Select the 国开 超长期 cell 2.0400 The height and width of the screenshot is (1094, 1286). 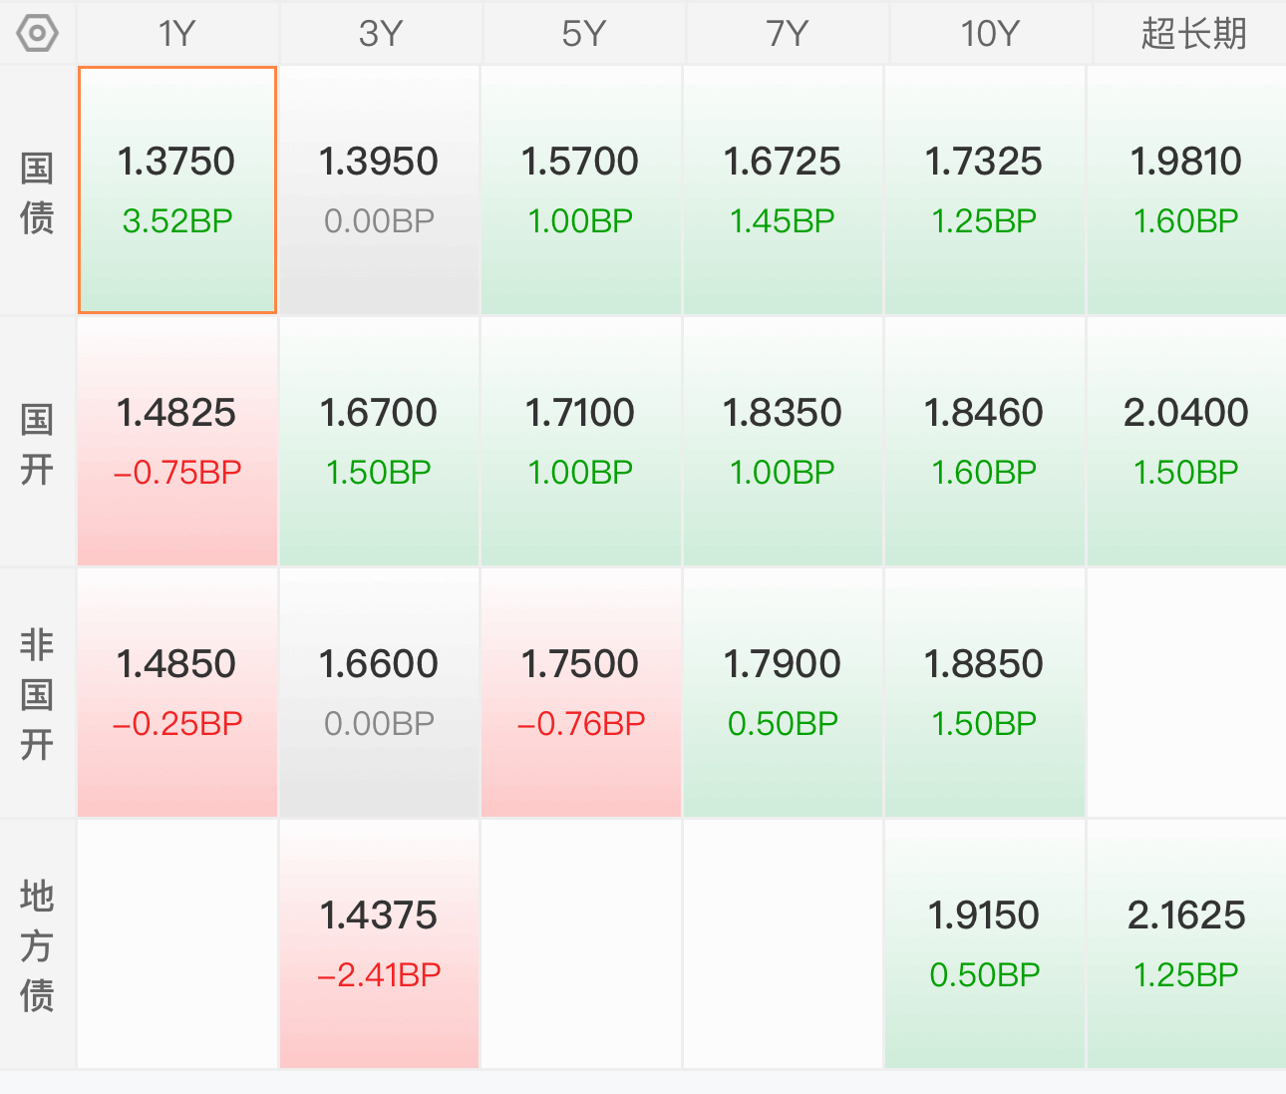click(x=1186, y=442)
